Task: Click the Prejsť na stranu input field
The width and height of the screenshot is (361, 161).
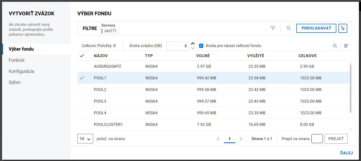Action: [x=317, y=139]
